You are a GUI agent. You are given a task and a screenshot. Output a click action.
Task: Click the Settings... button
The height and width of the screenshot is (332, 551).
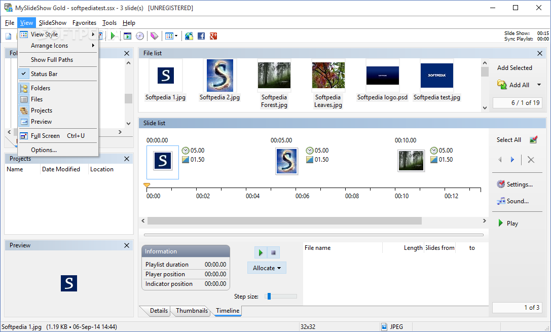click(515, 185)
